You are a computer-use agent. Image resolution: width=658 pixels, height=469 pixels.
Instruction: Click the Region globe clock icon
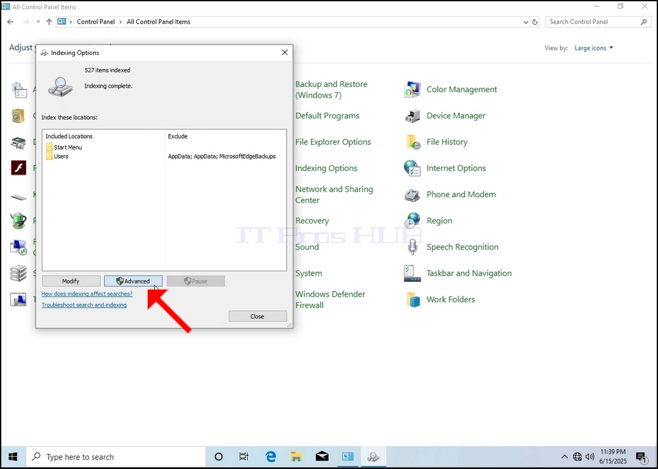tap(412, 221)
